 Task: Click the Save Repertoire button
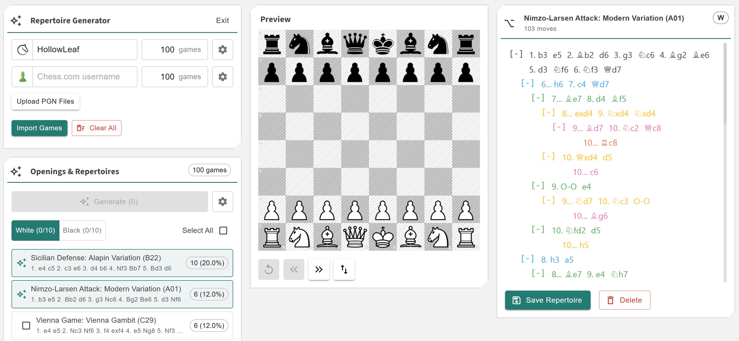[547, 300]
